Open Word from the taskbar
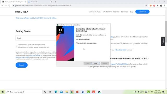Image resolution: width=167 pixels, height=94 pixels. 83,92
